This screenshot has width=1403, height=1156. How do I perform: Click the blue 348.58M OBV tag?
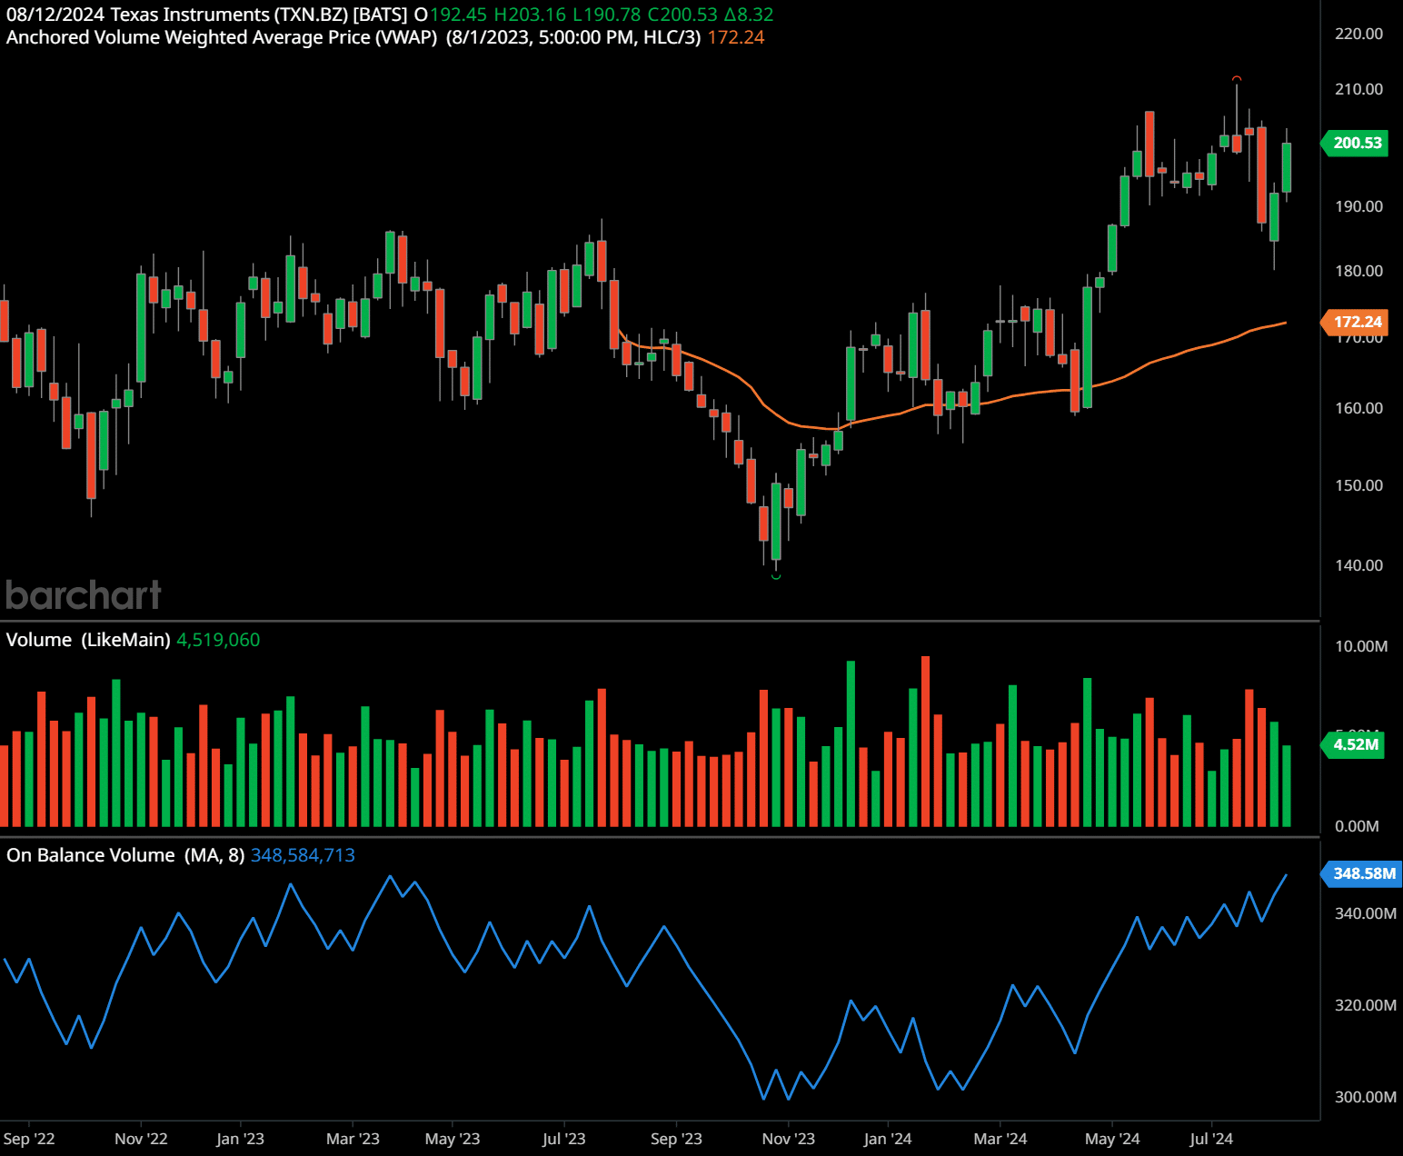(1361, 873)
